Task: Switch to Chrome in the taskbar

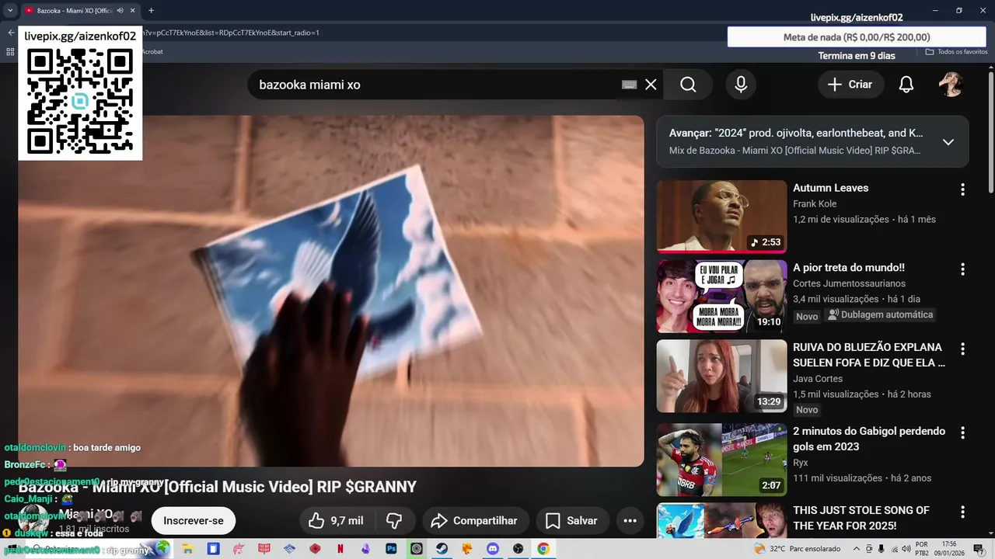Action: click(543, 548)
